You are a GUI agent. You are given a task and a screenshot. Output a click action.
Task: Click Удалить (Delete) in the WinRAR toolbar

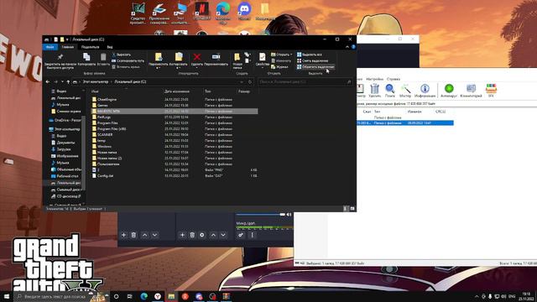[375, 91]
